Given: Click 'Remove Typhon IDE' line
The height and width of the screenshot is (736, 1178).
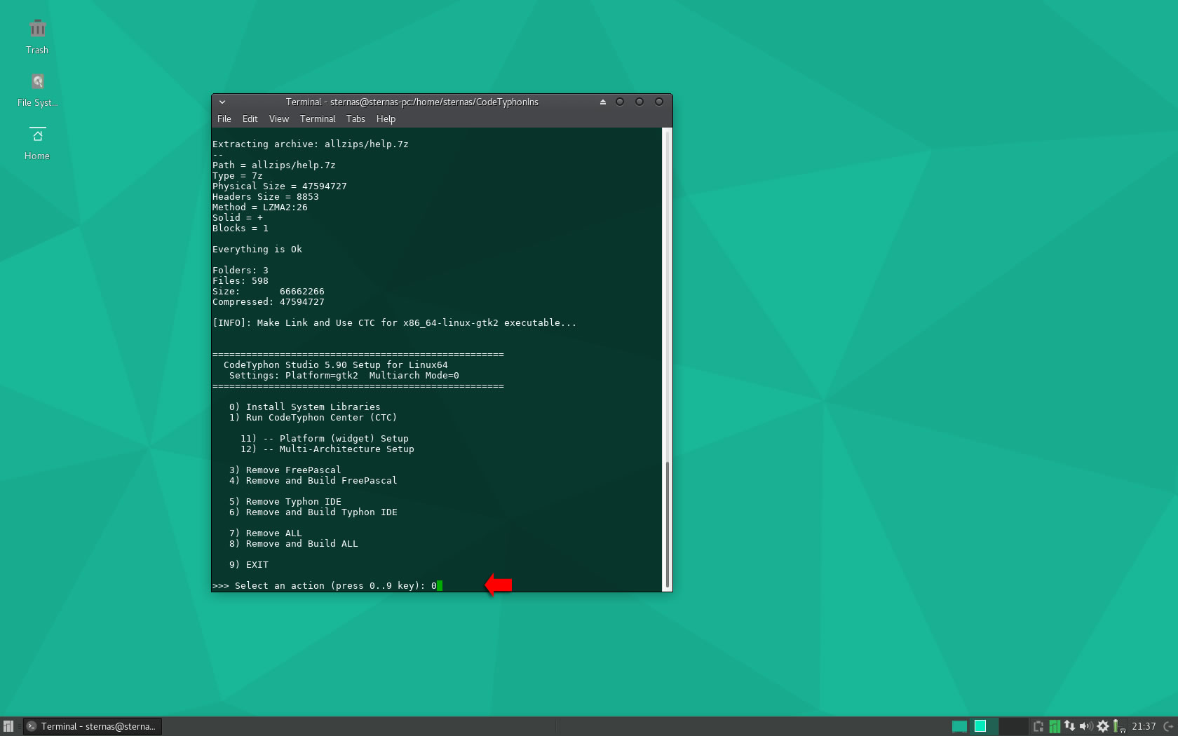Looking at the screenshot, I should click(285, 502).
